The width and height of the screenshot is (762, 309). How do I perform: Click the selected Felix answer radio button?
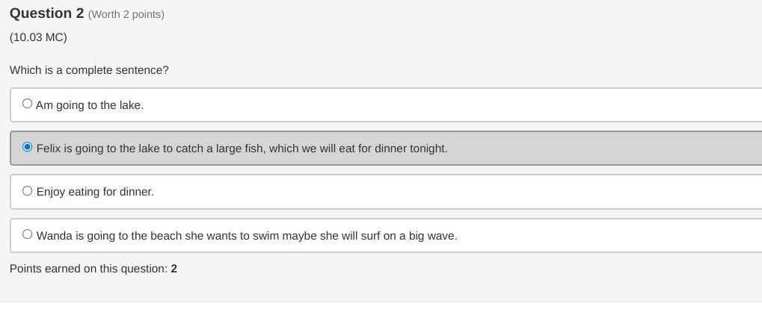coord(28,147)
